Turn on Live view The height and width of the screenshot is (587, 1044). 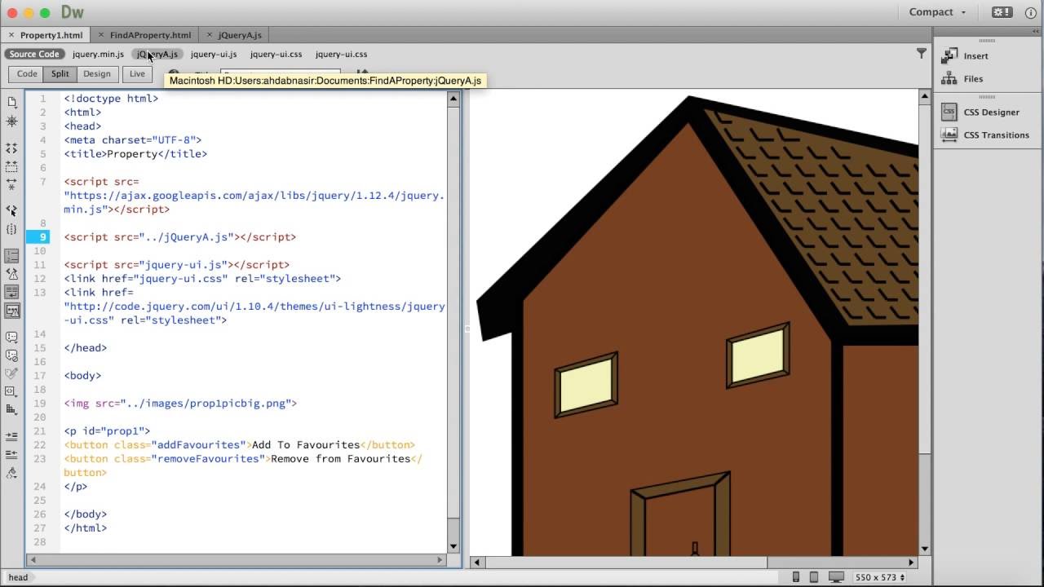137,74
